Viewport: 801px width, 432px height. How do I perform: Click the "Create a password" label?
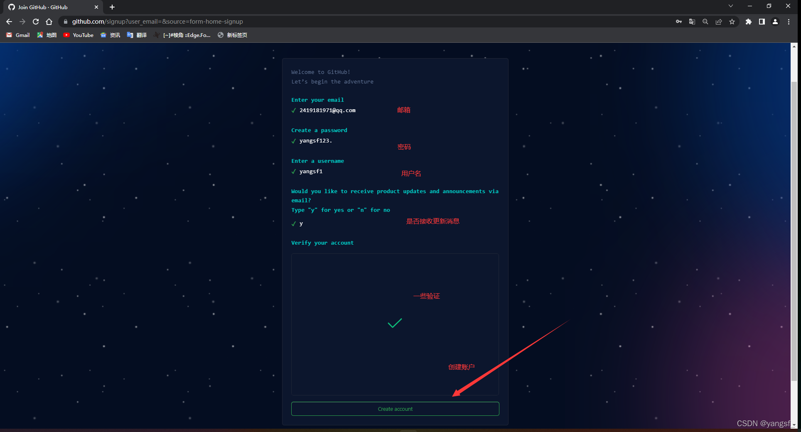(319, 130)
